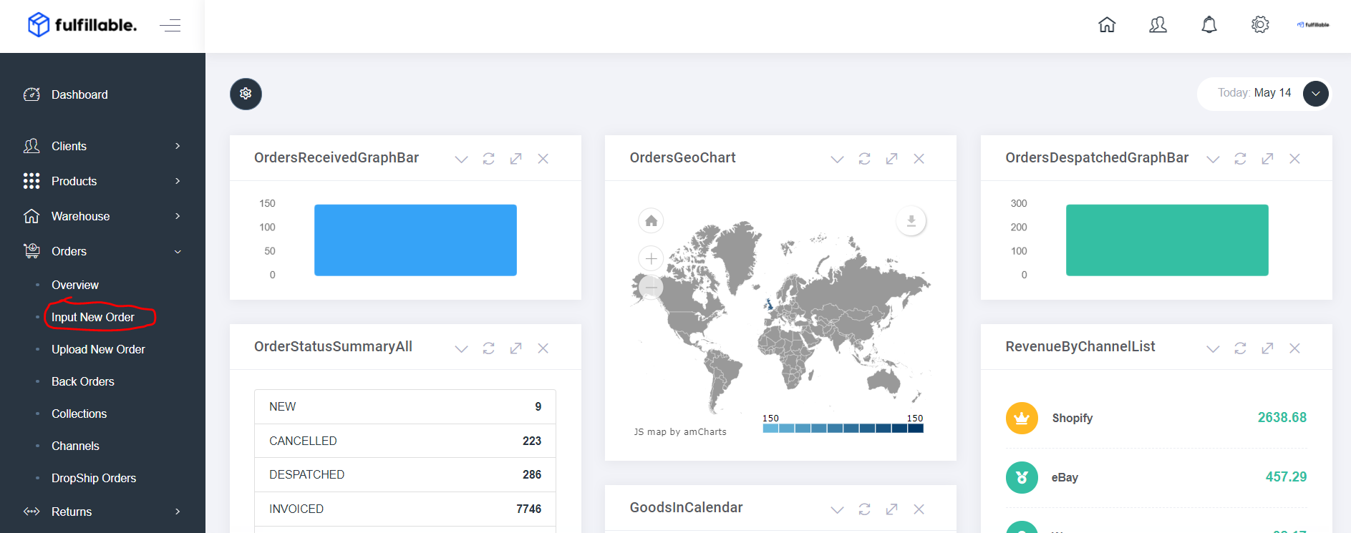Image resolution: width=1351 pixels, height=533 pixels.
Task: Open the users icon in the header
Action: 1158,25
